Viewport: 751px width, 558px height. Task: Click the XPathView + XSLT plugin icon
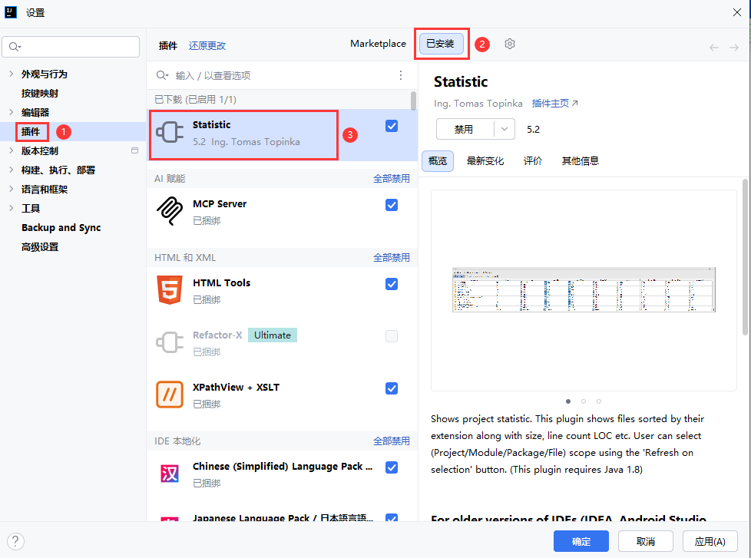pos(170,395)
